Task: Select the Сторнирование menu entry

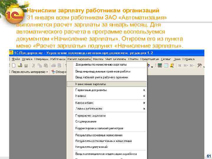Action: pyautogui.click(x=107, y=121)
